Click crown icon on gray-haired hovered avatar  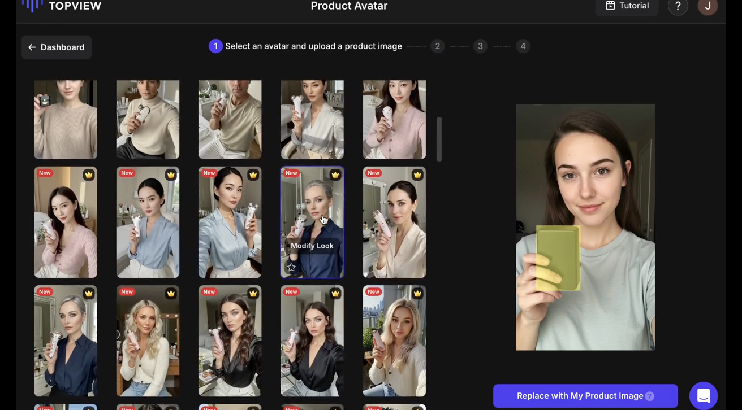(x=335, y=175)
